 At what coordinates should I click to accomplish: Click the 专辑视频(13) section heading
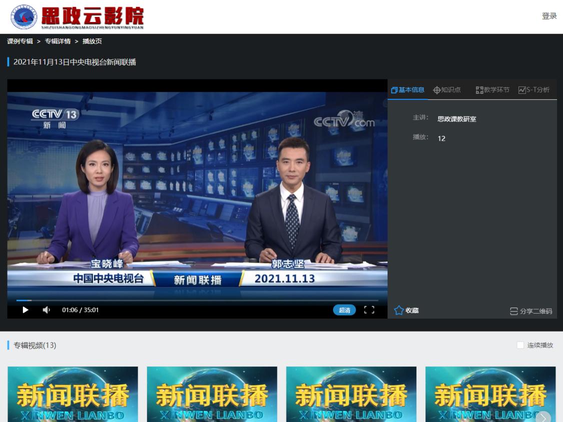coord(35,345)
